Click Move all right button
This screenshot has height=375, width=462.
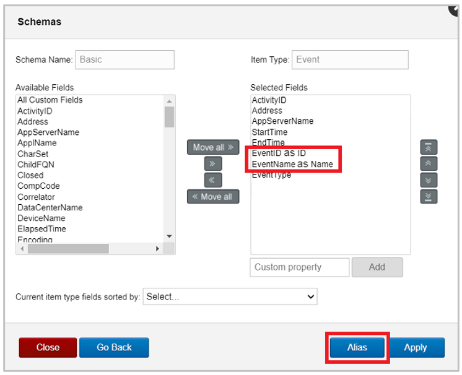point(213,147)
